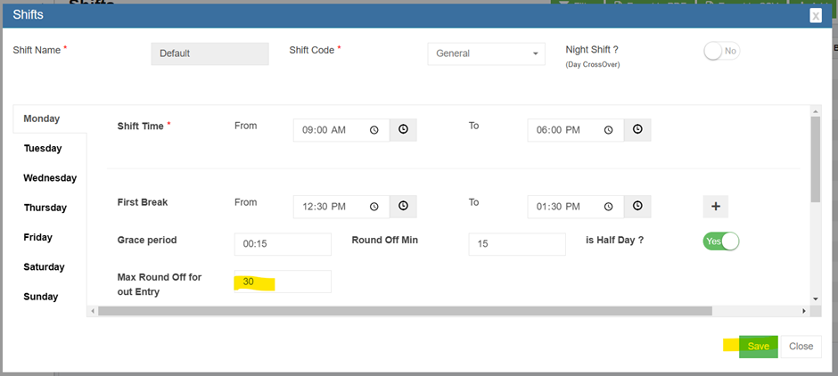This screenshot has width=838, height=376.
Task: Click the horizontal scrollbar right arrow
Action: click(x=804, y=311)
